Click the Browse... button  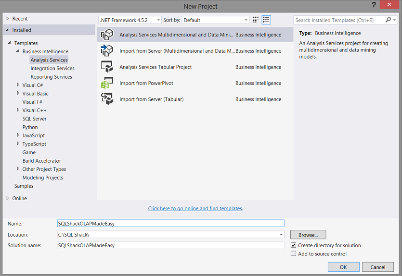[308, 235]
